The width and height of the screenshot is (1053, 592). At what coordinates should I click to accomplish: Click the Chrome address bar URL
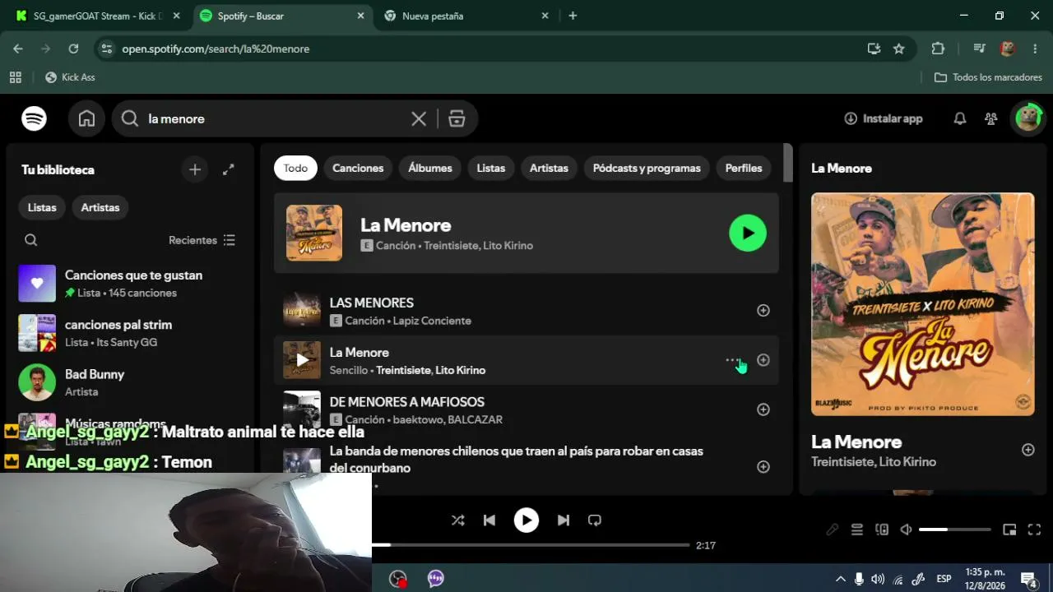(216, 49)
